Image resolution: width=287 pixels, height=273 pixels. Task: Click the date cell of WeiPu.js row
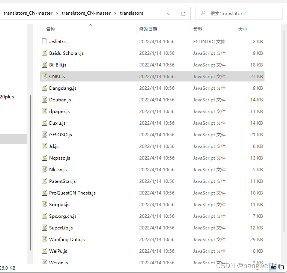(157, 251)
